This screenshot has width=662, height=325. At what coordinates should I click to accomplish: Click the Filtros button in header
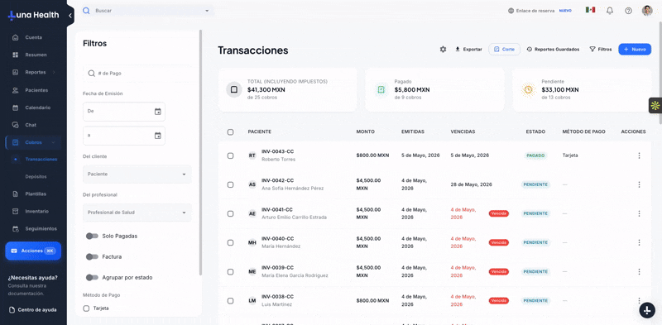coord(601,50)
